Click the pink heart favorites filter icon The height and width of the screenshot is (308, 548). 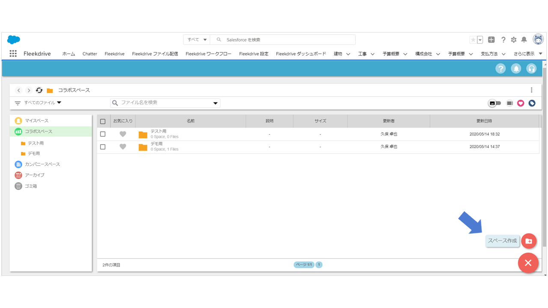point(521,103)
